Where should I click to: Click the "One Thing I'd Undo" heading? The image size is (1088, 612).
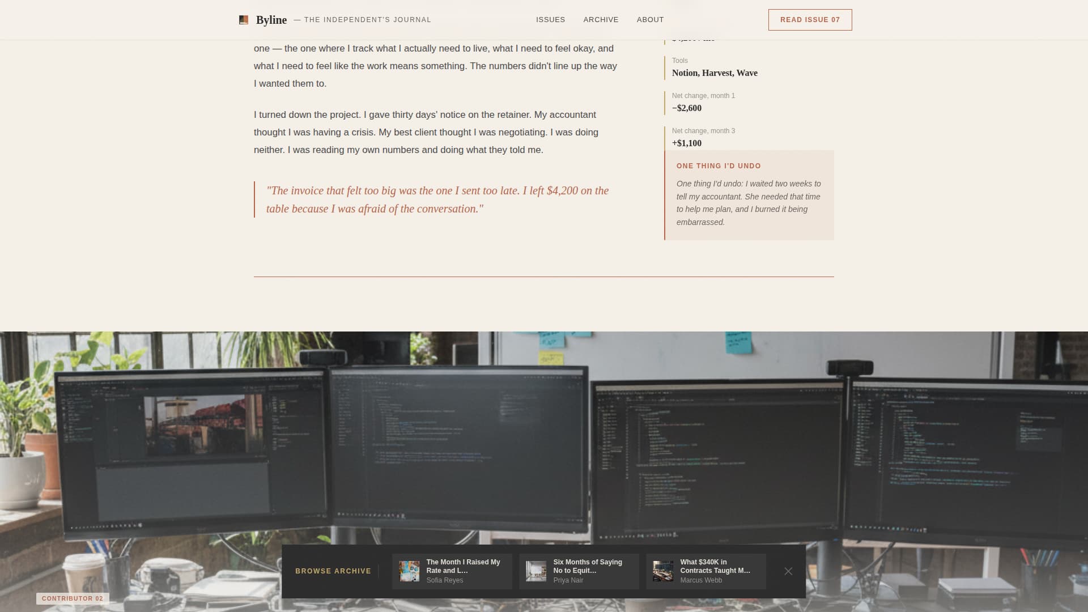point(719,166)
